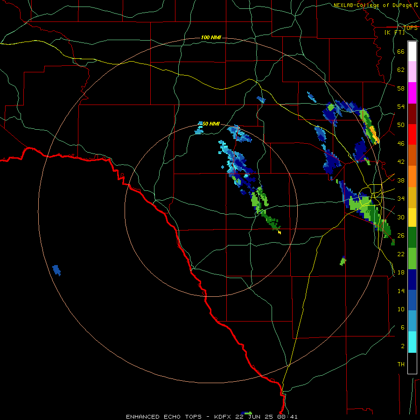Click the '54' legend value
Image resolution: width=420 pixels, height=420 pixels.
coord(401,106)
